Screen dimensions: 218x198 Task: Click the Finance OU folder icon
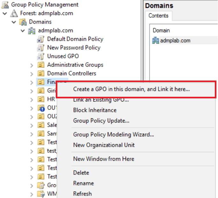[x=41, y=82]
